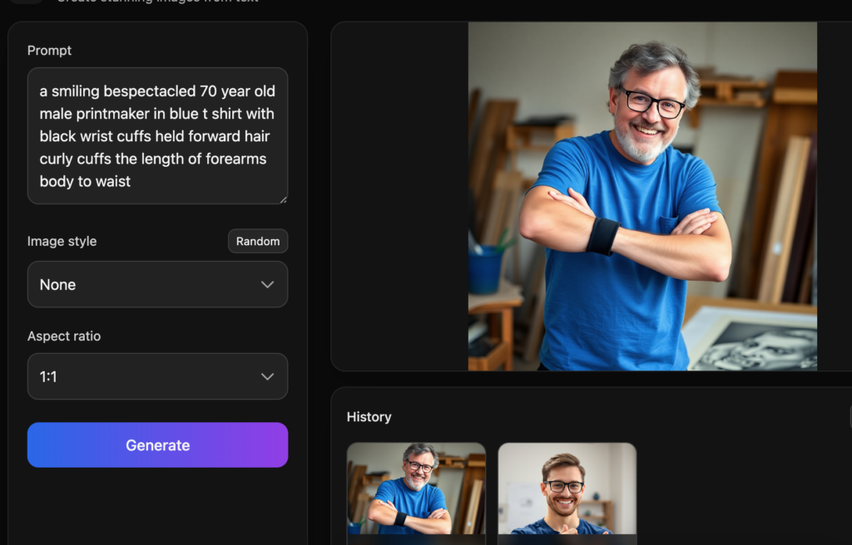Select the generated printmaker image preview
Viewport: 852px width, 545px height.
642,196
